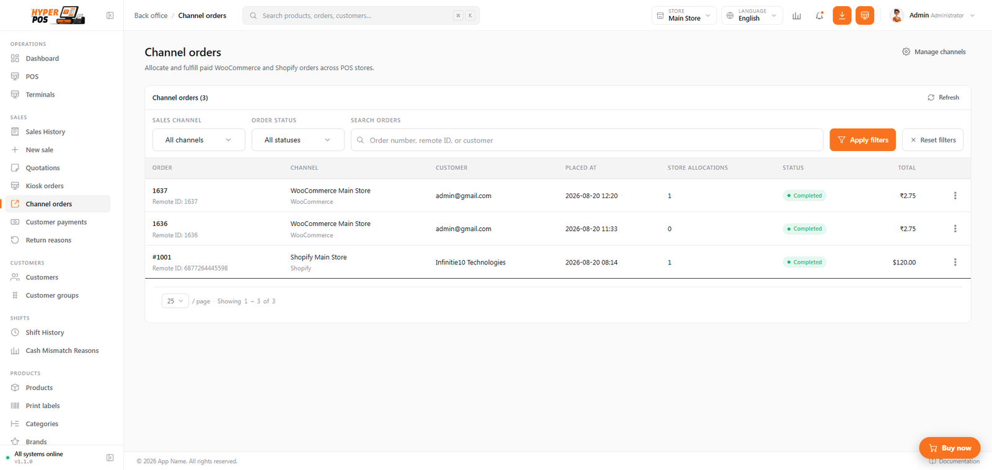Open the Order Status dropdown
992x470 pixels.
(x=298, y=140)
